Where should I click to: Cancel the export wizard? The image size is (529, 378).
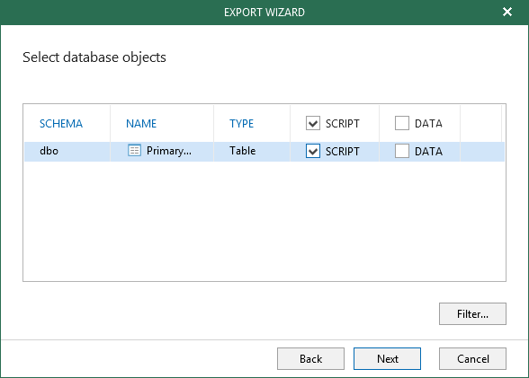[x=472, y=359]
